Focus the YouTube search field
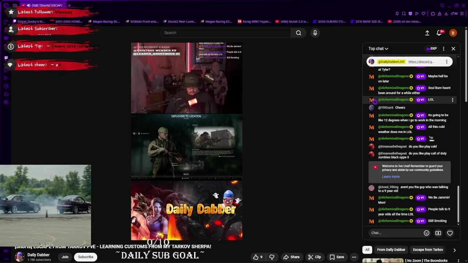 (226, 33)
